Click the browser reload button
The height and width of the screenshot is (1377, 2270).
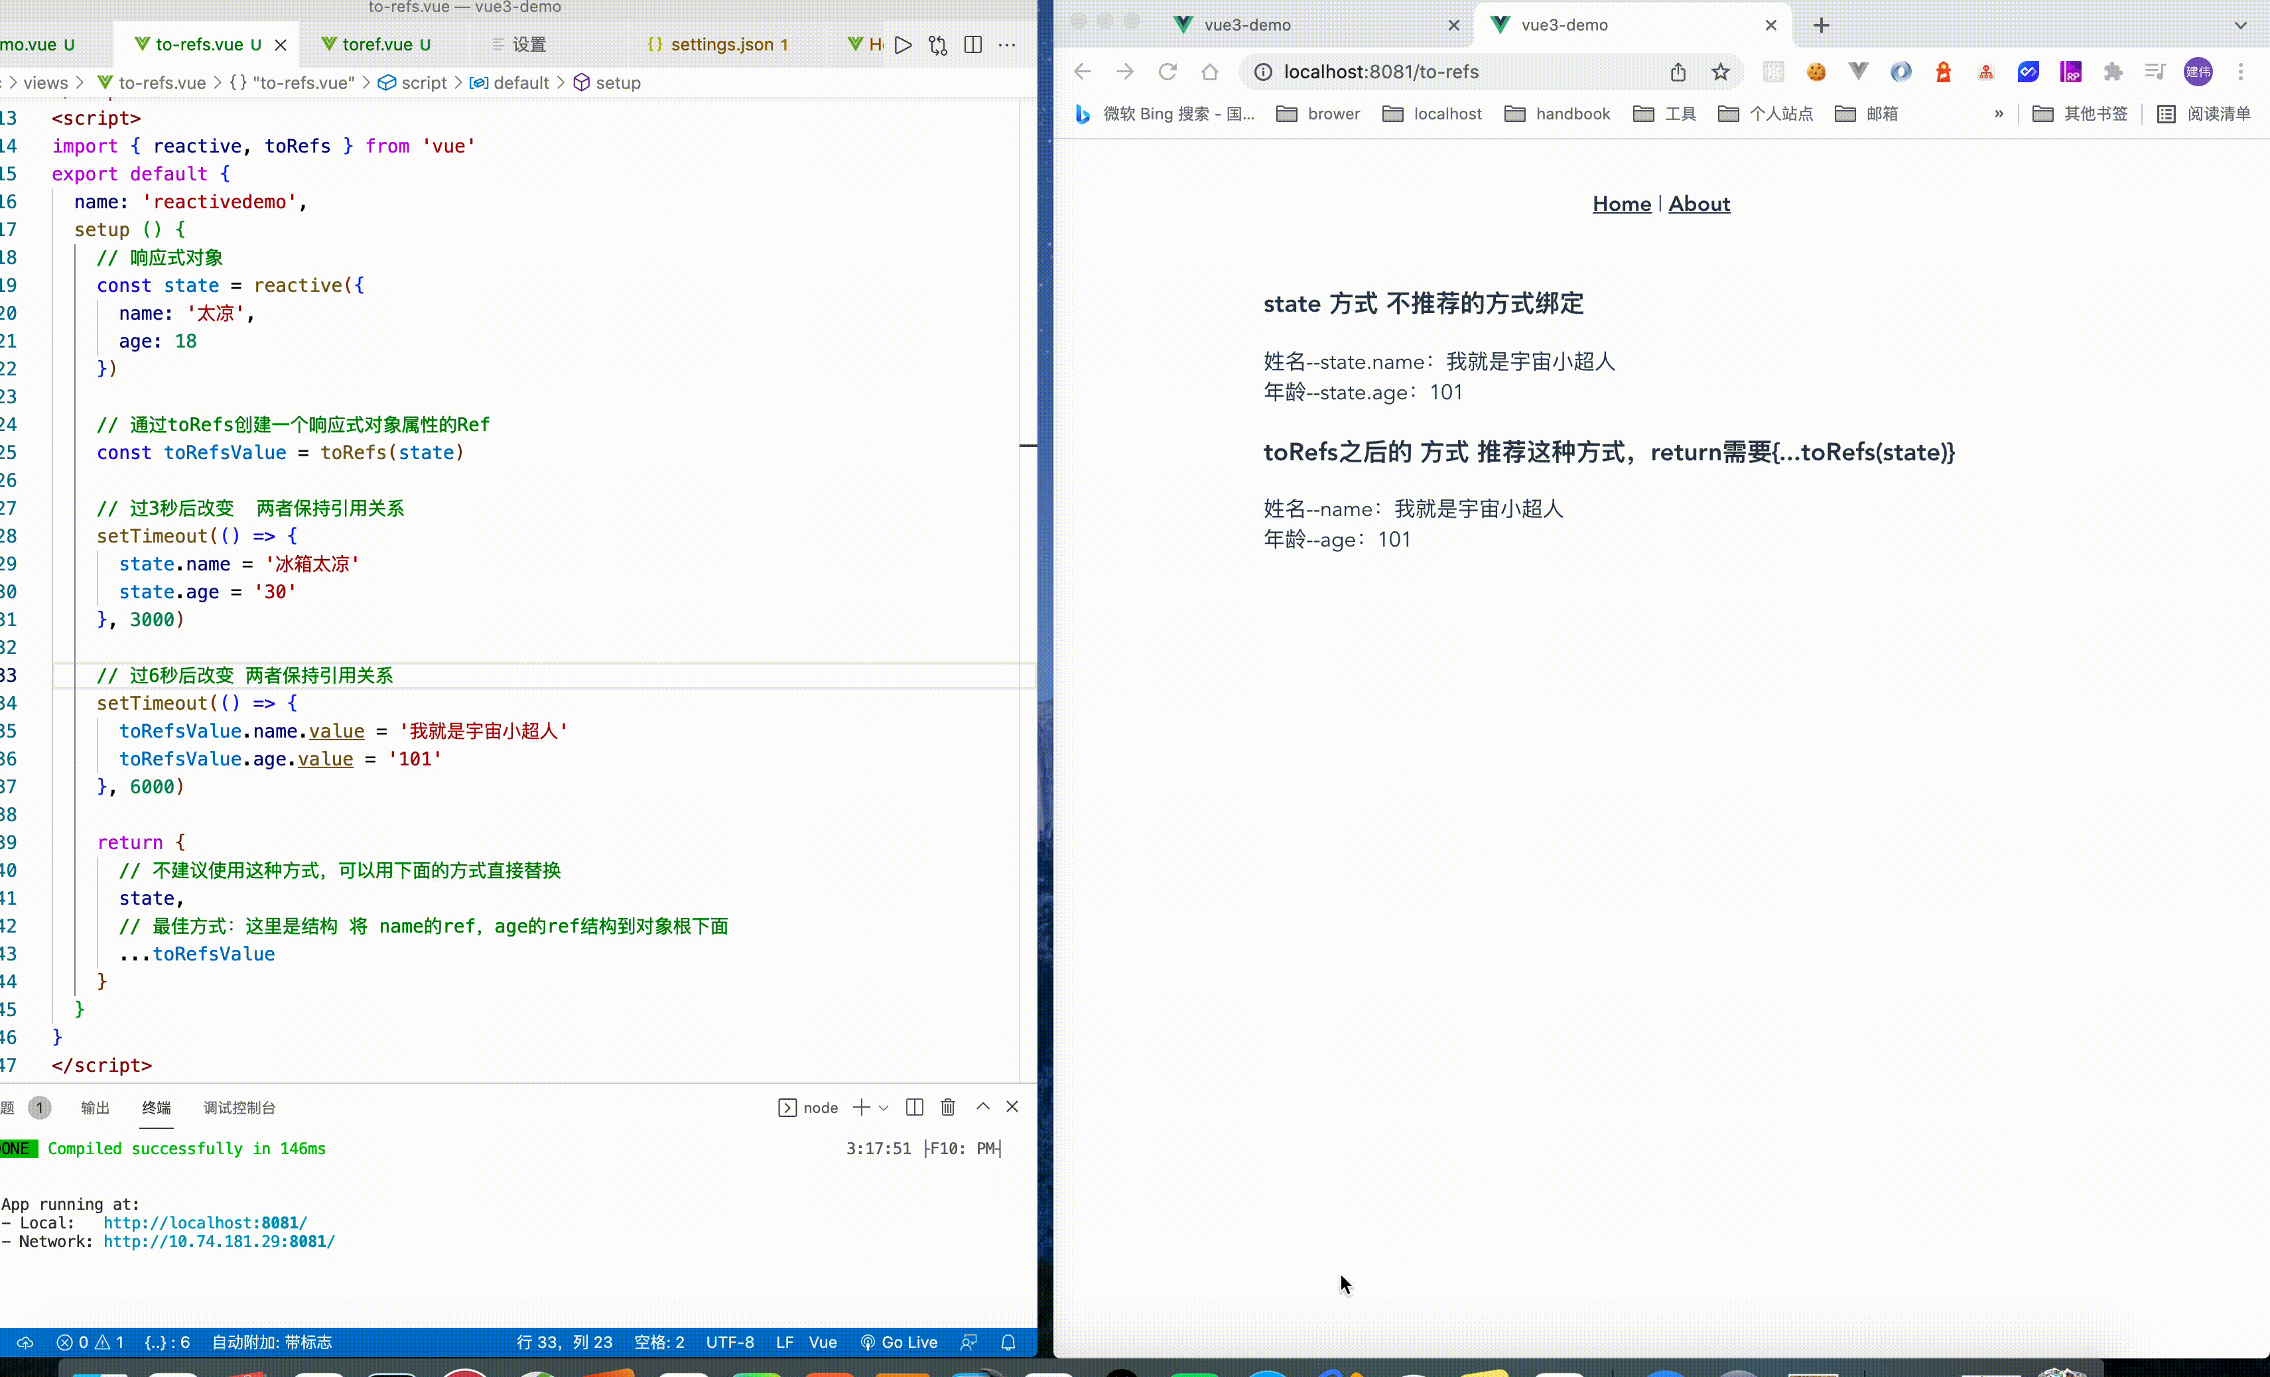1168,72
